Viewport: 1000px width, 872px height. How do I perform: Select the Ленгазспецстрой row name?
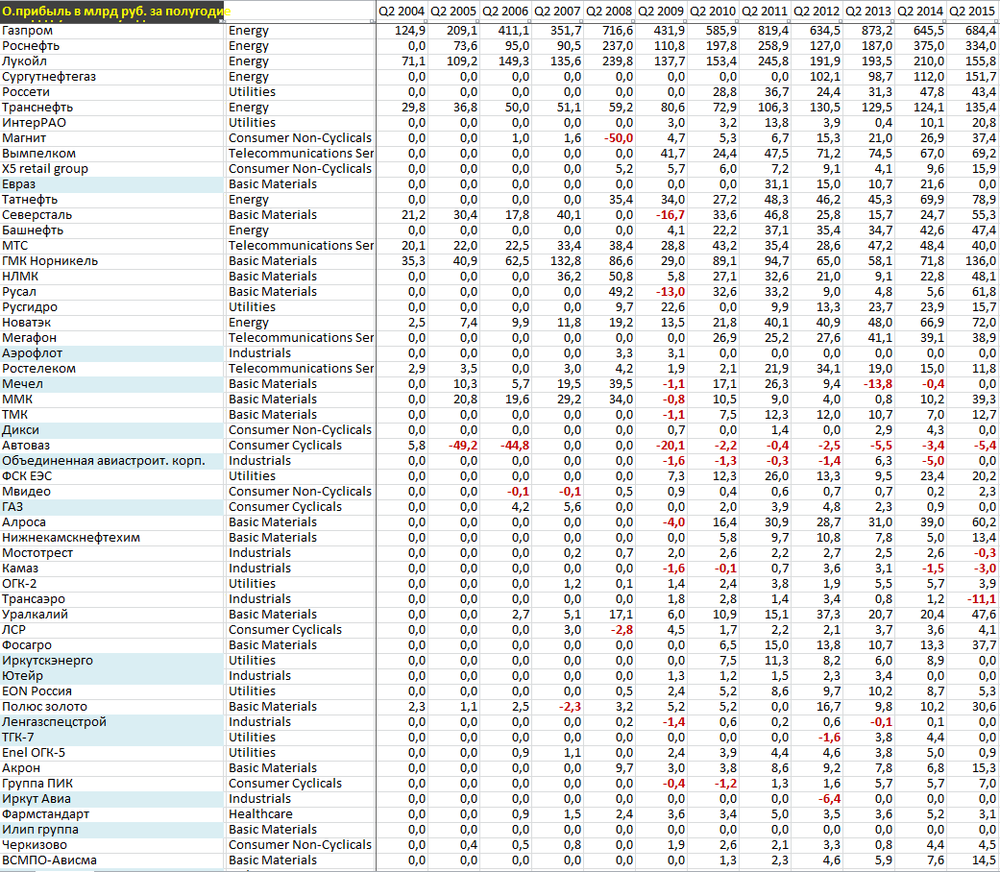[113, 721]
